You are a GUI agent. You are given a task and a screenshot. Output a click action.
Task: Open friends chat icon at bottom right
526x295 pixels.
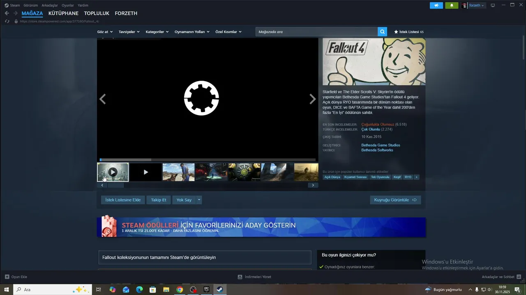point(519,277)
